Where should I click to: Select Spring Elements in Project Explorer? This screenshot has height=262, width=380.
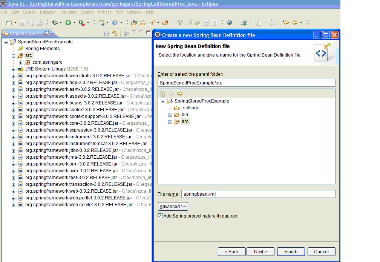click(42, 49)
